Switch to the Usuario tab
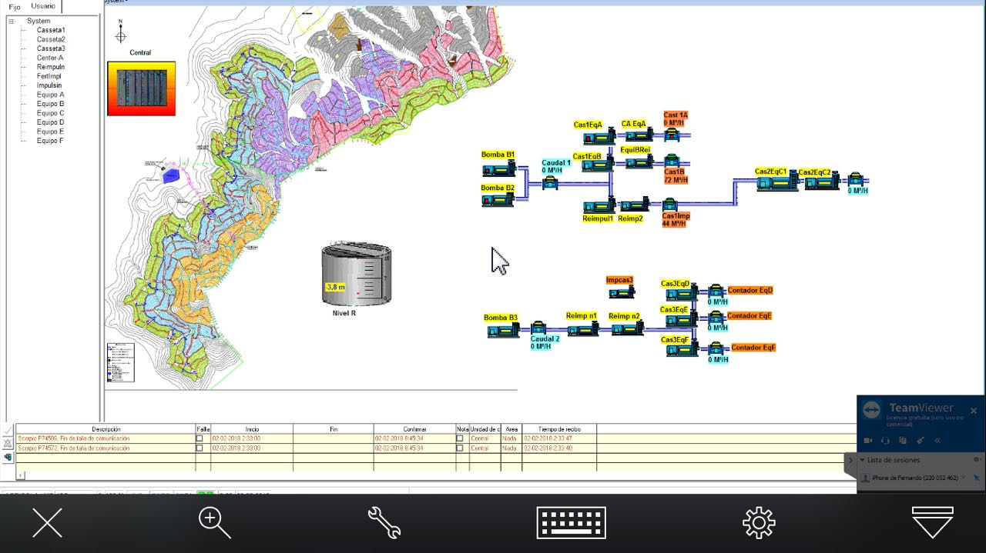The width and height of the screenshot is (986, 553). 43,6
